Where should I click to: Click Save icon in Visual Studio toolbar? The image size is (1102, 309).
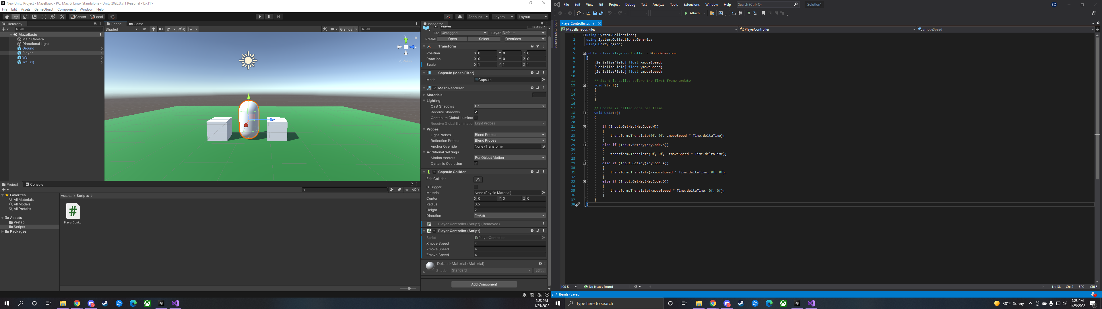pos(595,13)
